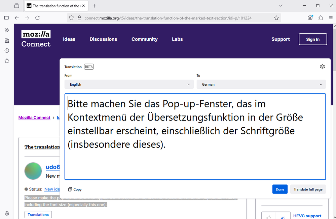Click Translate full page button
This screenshot has width=336, height=219.
click(x=308, y=189)
